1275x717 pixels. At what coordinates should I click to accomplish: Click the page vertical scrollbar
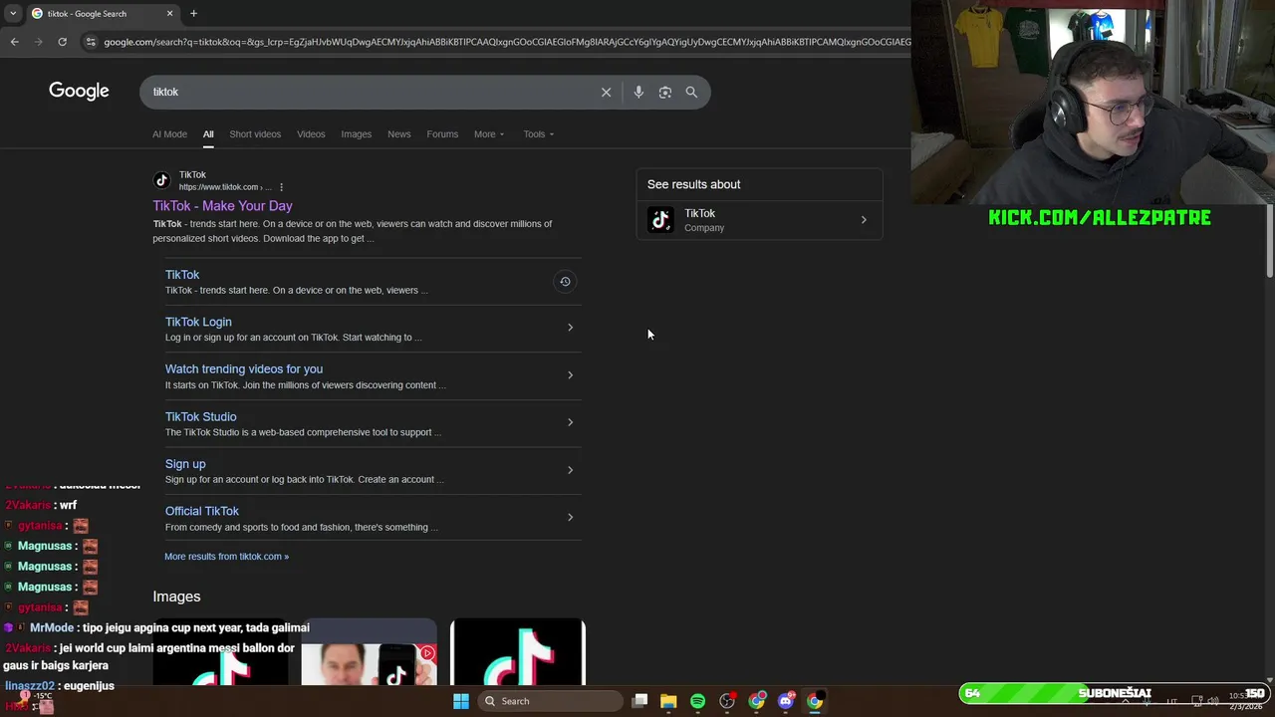click(1270, 241)
